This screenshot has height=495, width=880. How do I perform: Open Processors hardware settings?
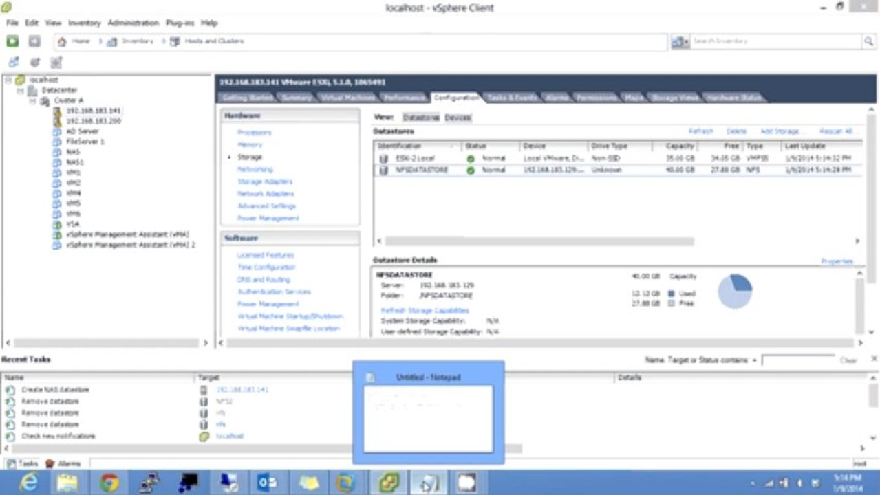pos(255,132)
